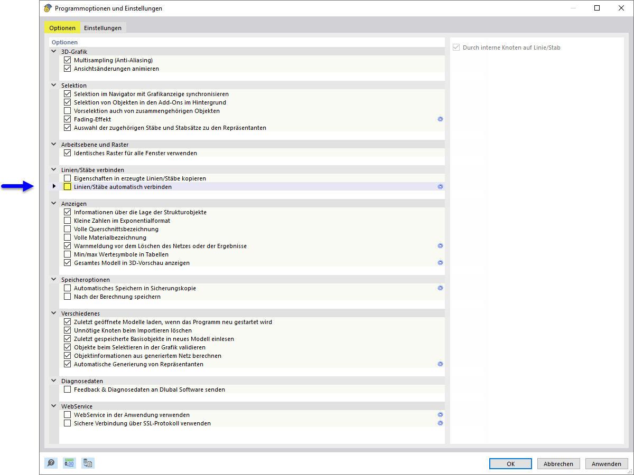The width and height of the screenshot is (634, 475).
Task: Open help via the question mark icon
Action: tap(50, 463)
